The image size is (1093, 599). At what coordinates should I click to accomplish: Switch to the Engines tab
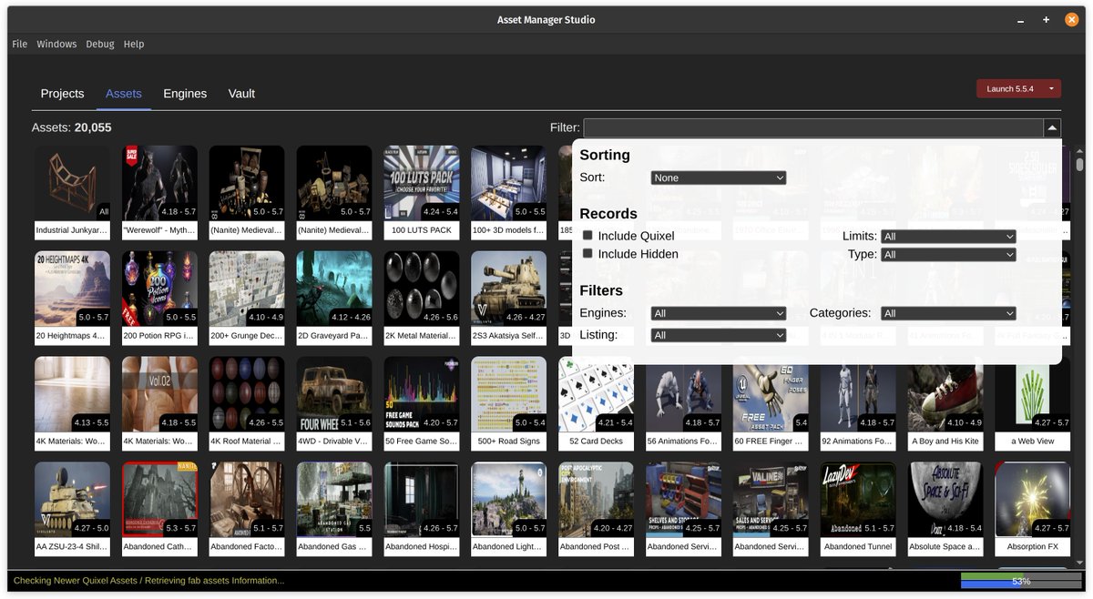(x=185, y=94)
